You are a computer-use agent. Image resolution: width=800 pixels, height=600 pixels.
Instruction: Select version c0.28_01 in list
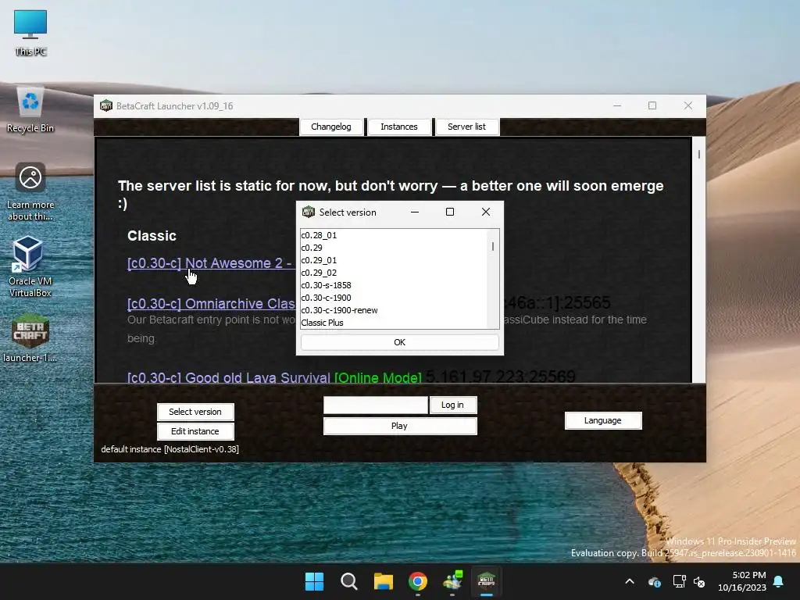[x=394, y=235]
